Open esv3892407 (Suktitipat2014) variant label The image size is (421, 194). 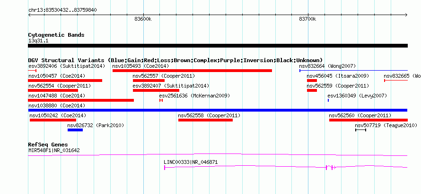coord(171,86)
